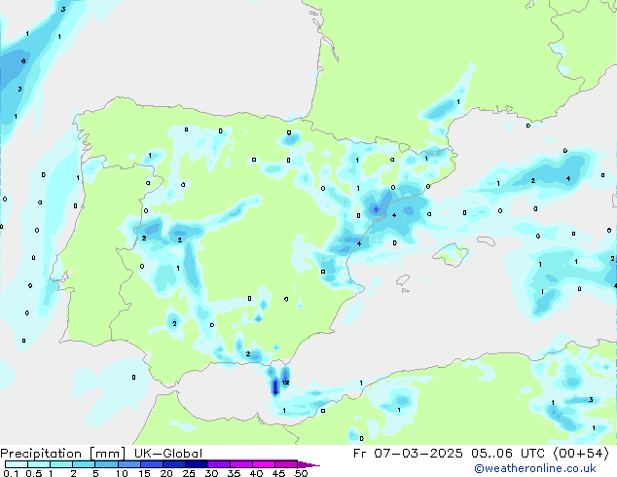This screenshot has width=617, height=477.
Task: Click the "Fr 07-03-2025" date text
Action: 408,454
